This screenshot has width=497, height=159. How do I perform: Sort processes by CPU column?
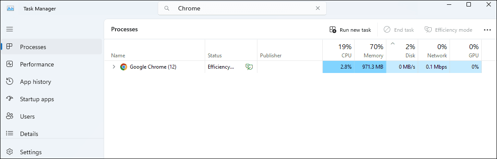(338, 50)
